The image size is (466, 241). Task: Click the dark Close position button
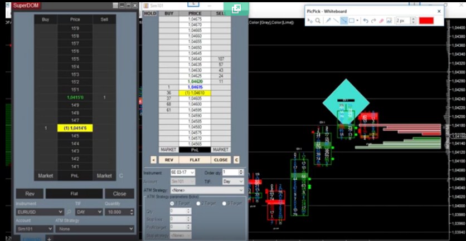coord(119,194)
